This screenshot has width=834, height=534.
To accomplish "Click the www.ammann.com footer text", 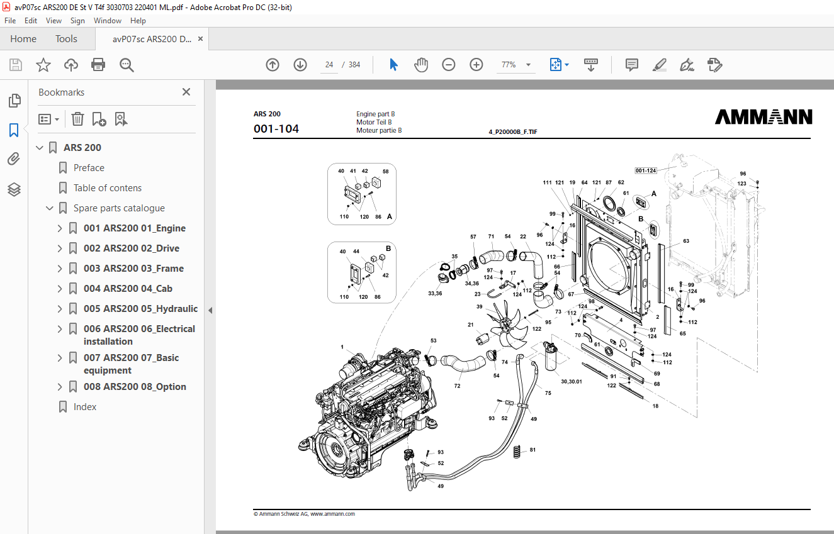I will tap(332, 514).
